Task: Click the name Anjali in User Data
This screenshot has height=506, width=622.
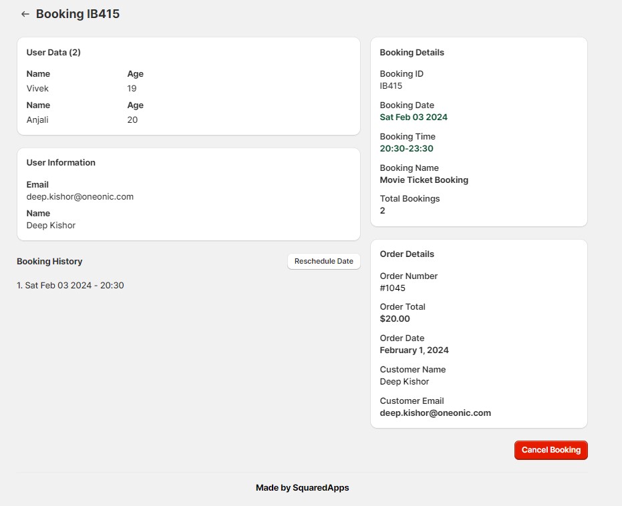Action: [x=37, y=120]
